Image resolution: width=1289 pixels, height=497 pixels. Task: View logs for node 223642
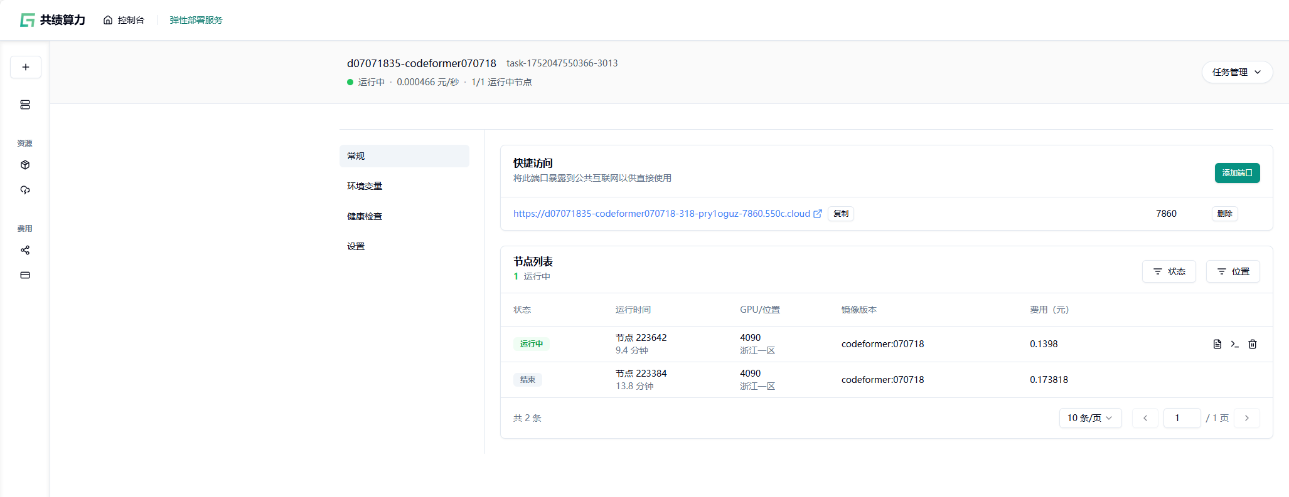coord(1217,344)
